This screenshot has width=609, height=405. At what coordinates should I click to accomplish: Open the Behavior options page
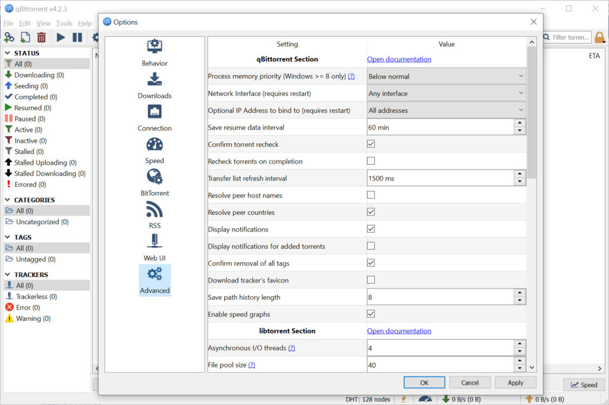pyautogui.click(x=155, y=53)
